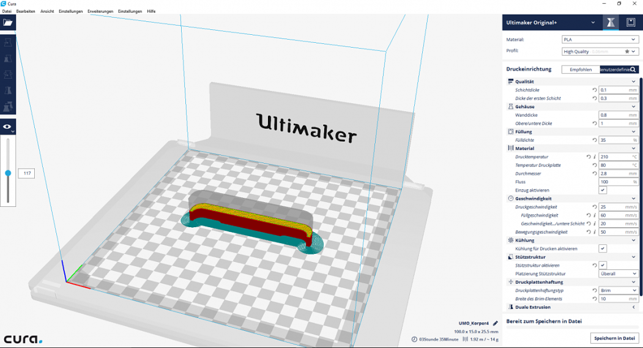Click the clock icon by print time

(x=414, y=339)
